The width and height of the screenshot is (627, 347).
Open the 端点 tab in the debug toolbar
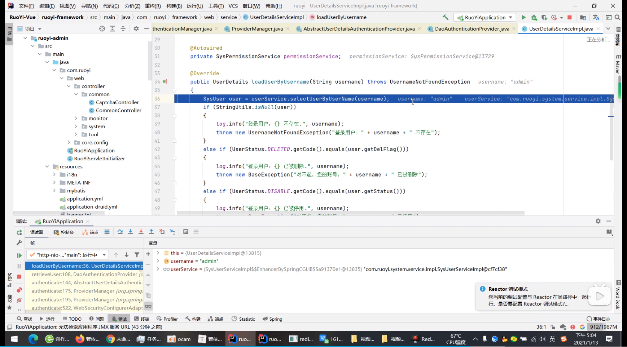[91, 232]
